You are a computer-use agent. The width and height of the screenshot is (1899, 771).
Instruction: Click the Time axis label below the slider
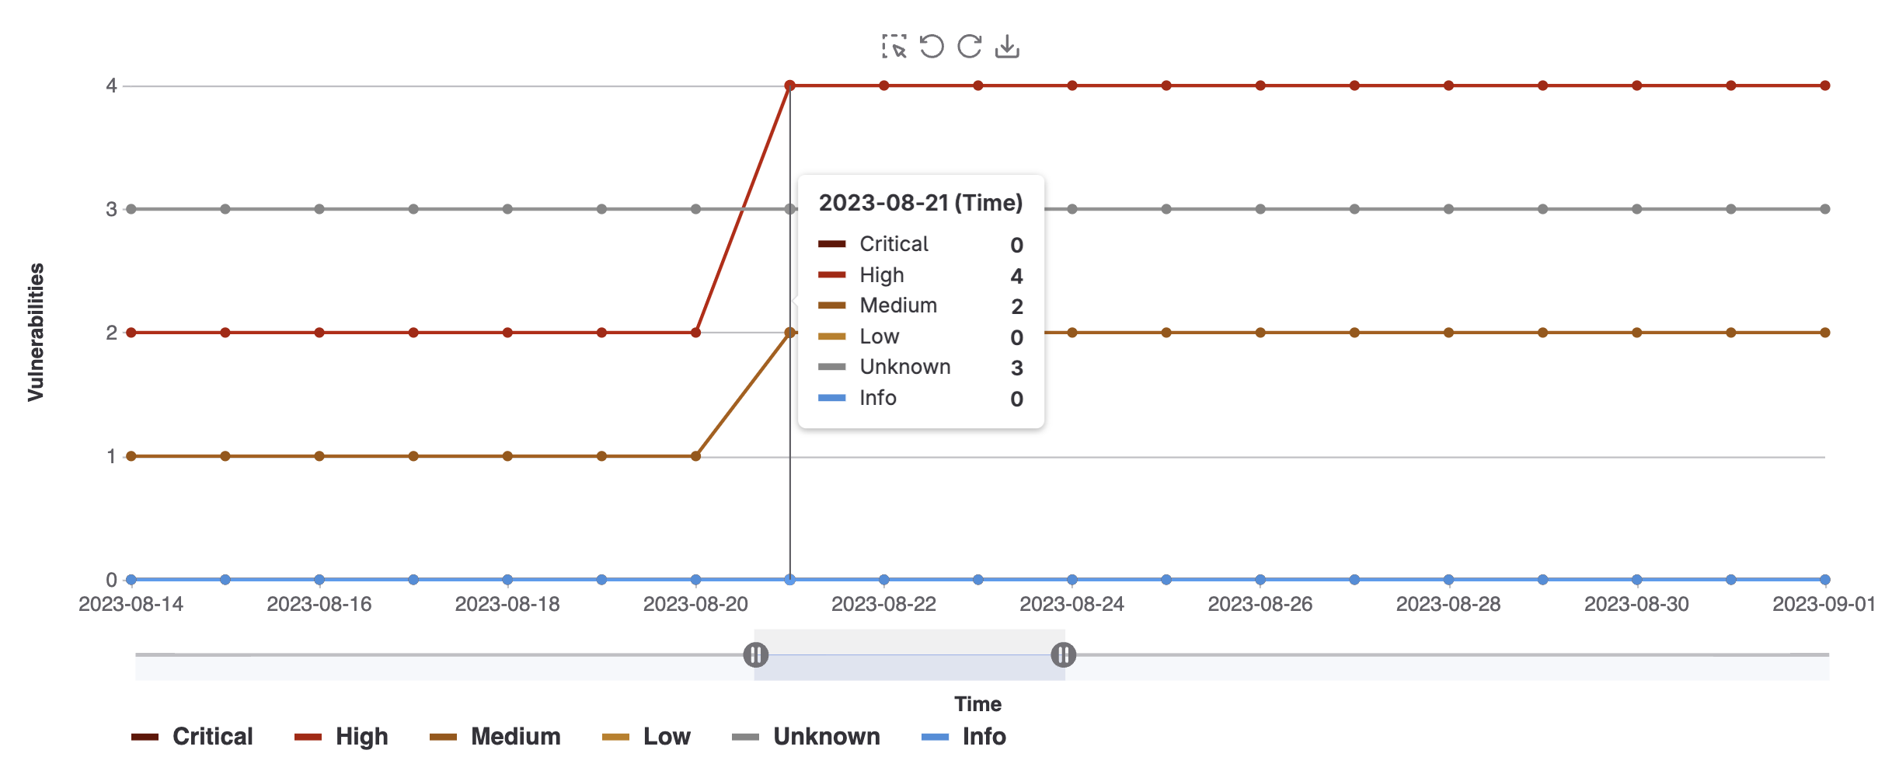coord(978,704)
